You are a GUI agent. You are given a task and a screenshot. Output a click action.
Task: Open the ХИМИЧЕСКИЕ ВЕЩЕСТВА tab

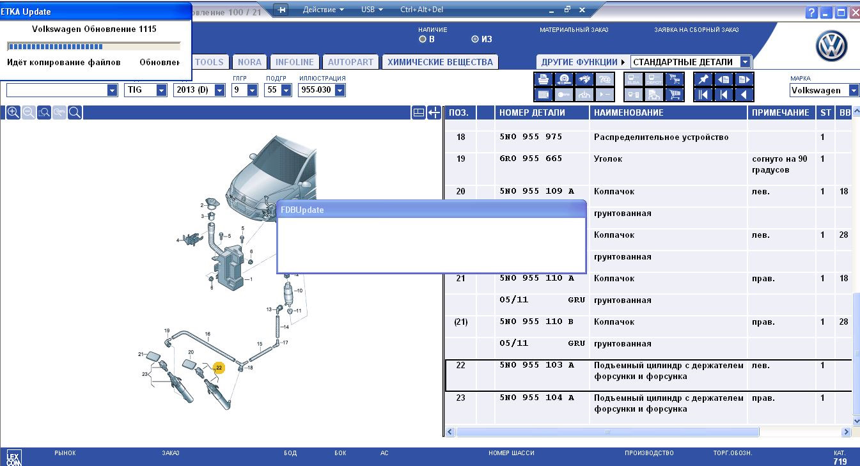pyautogui.click(x=440, y=62)
